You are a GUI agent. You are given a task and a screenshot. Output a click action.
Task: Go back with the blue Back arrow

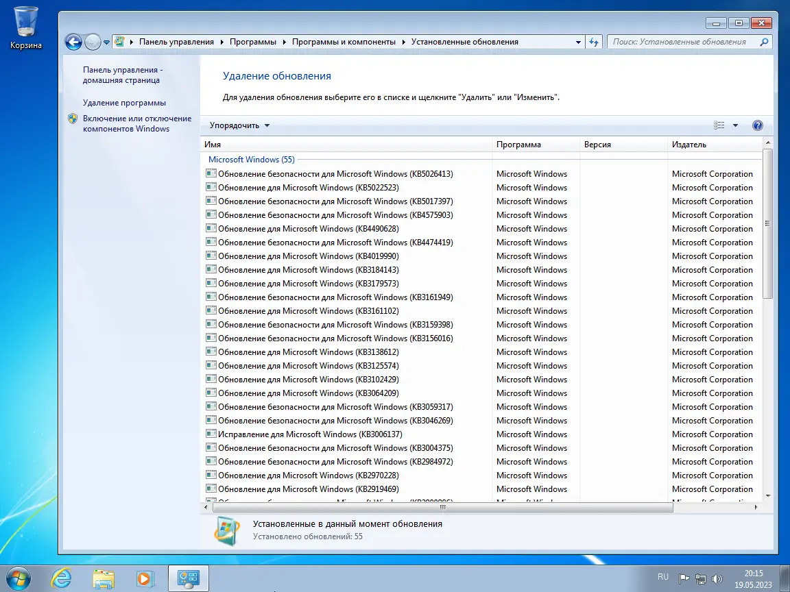click(73, 42)
